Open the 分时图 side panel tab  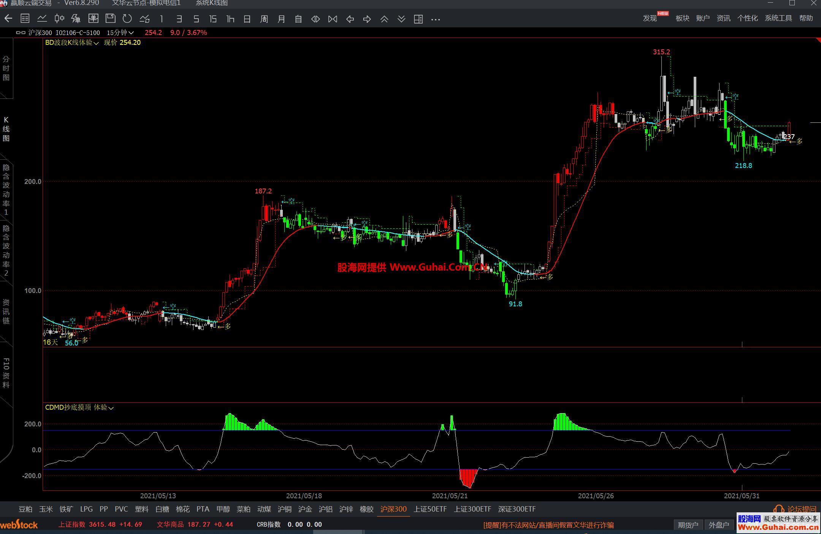point(6,68)
